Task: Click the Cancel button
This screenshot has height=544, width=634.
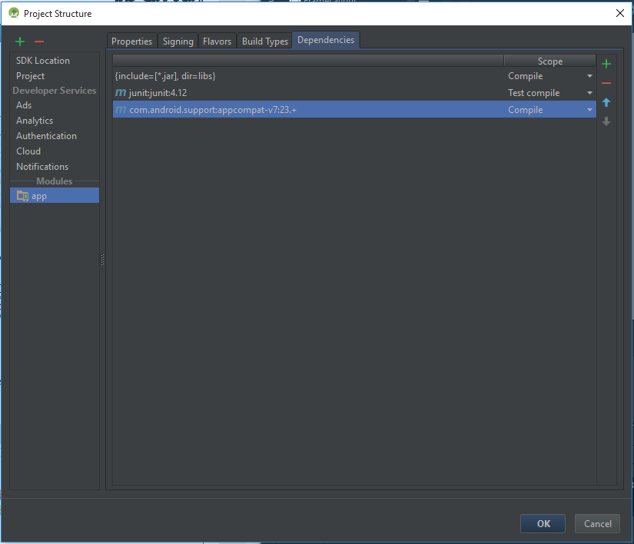Action: pyautogui.click(x=598, y=524)
